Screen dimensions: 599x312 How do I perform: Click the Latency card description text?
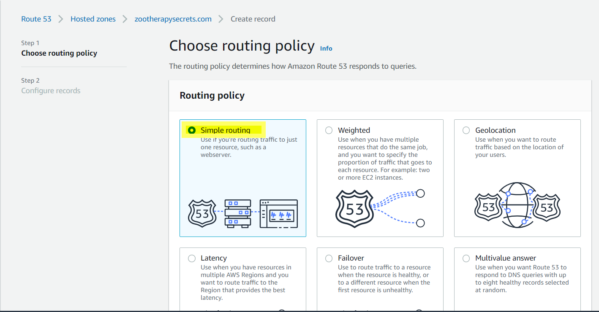(246, 282)
